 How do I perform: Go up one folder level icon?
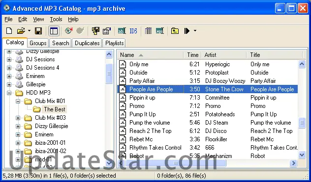pyautogui.click(x=175, y=31)
